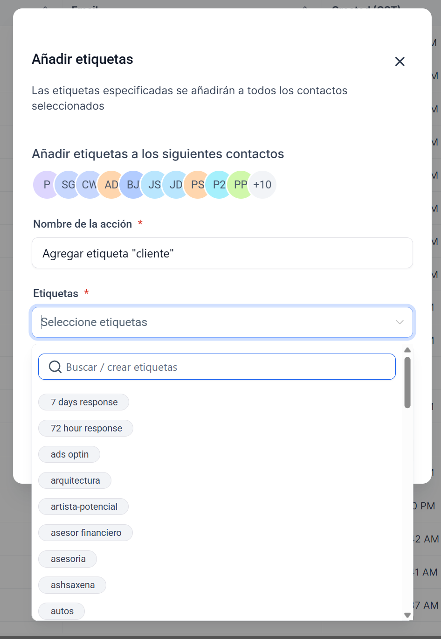This screenshot has width=441, height=639.
Task: Click the BJ contact avatar
Action: (133, 185)
